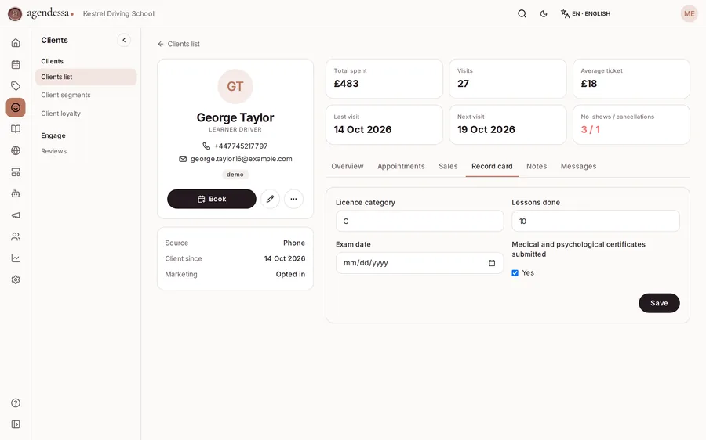Click the Source Phone value

[x=294, y=243]
